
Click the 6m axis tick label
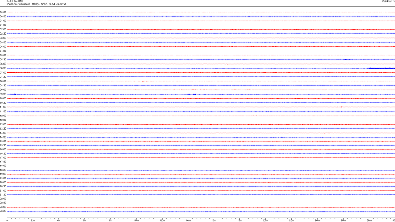(85, 220)
